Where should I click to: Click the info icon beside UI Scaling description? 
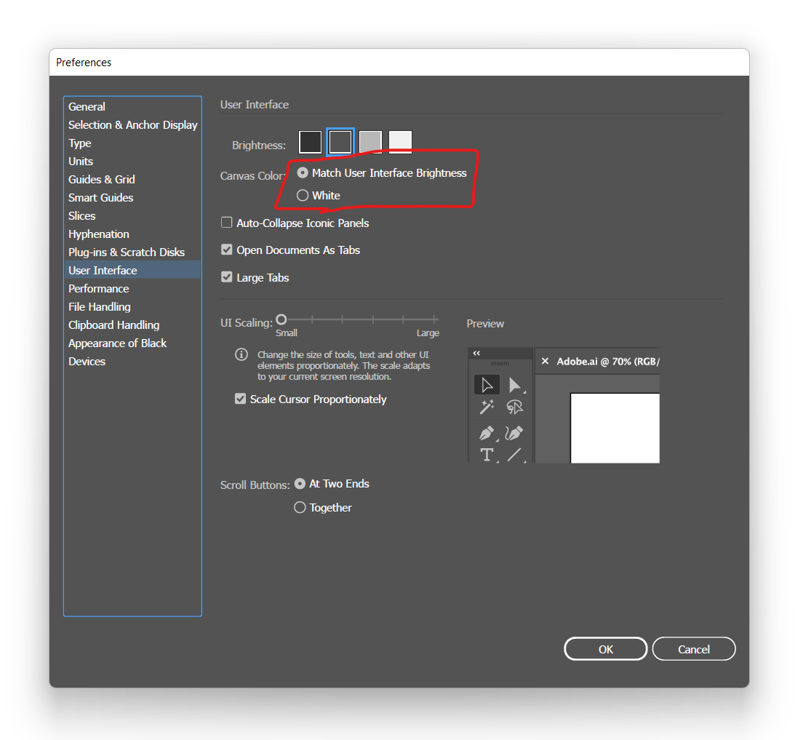pos(241,354)
